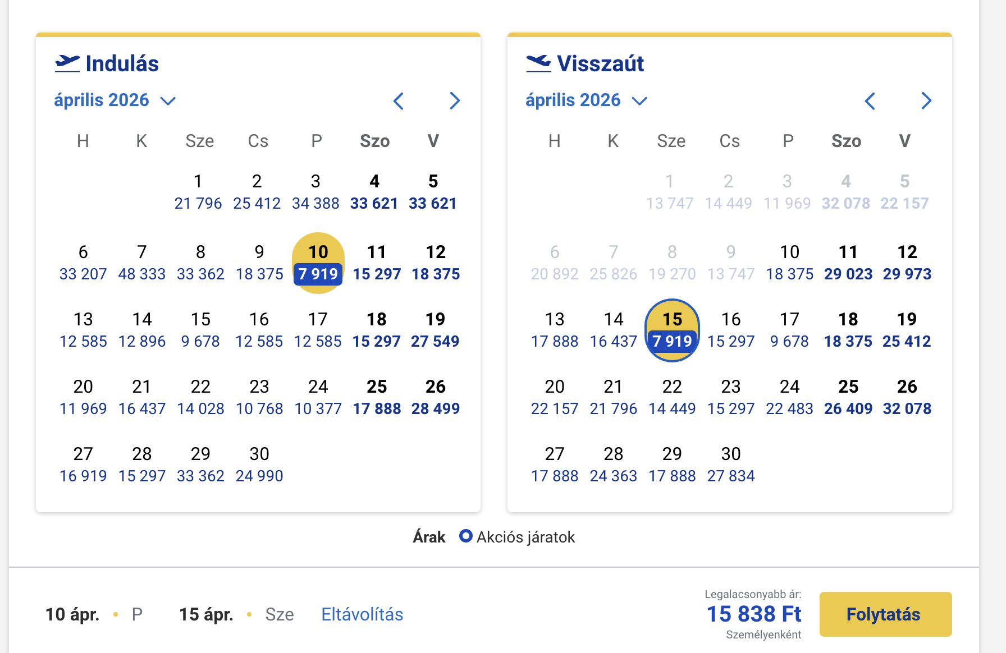Select April 17 departure priced 12 585
The image size is (1006, 653).
(318, 330)
